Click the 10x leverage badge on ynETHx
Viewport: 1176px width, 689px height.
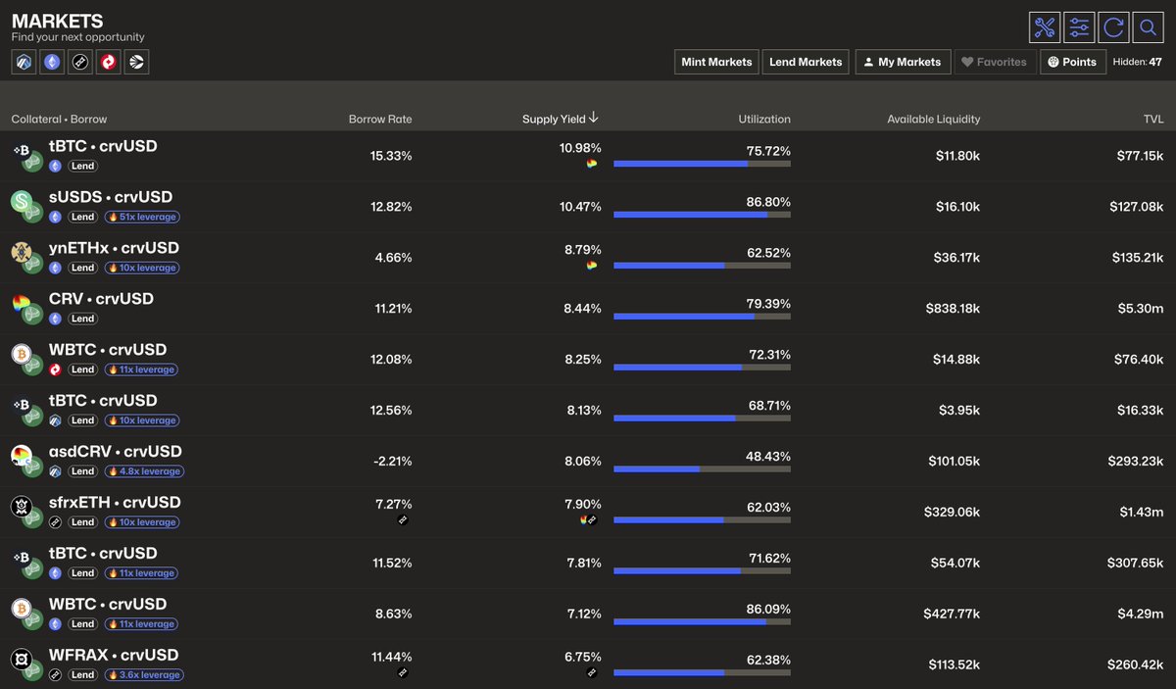pyautogui.click(x=141, y=268)
